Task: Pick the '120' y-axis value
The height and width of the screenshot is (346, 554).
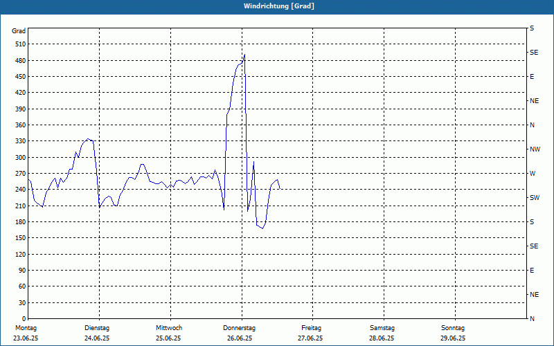Action: (21, 254)
